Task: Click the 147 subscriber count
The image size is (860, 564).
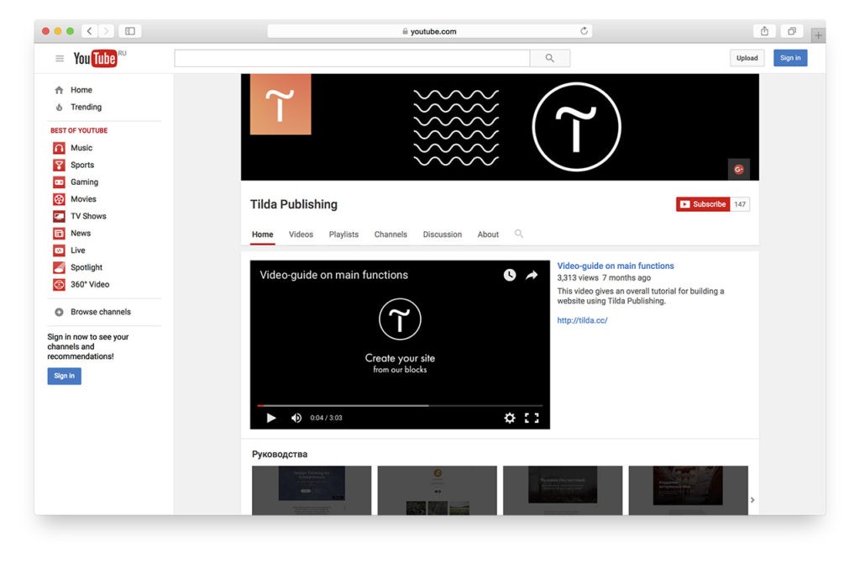Action: (x=740, y=204)
